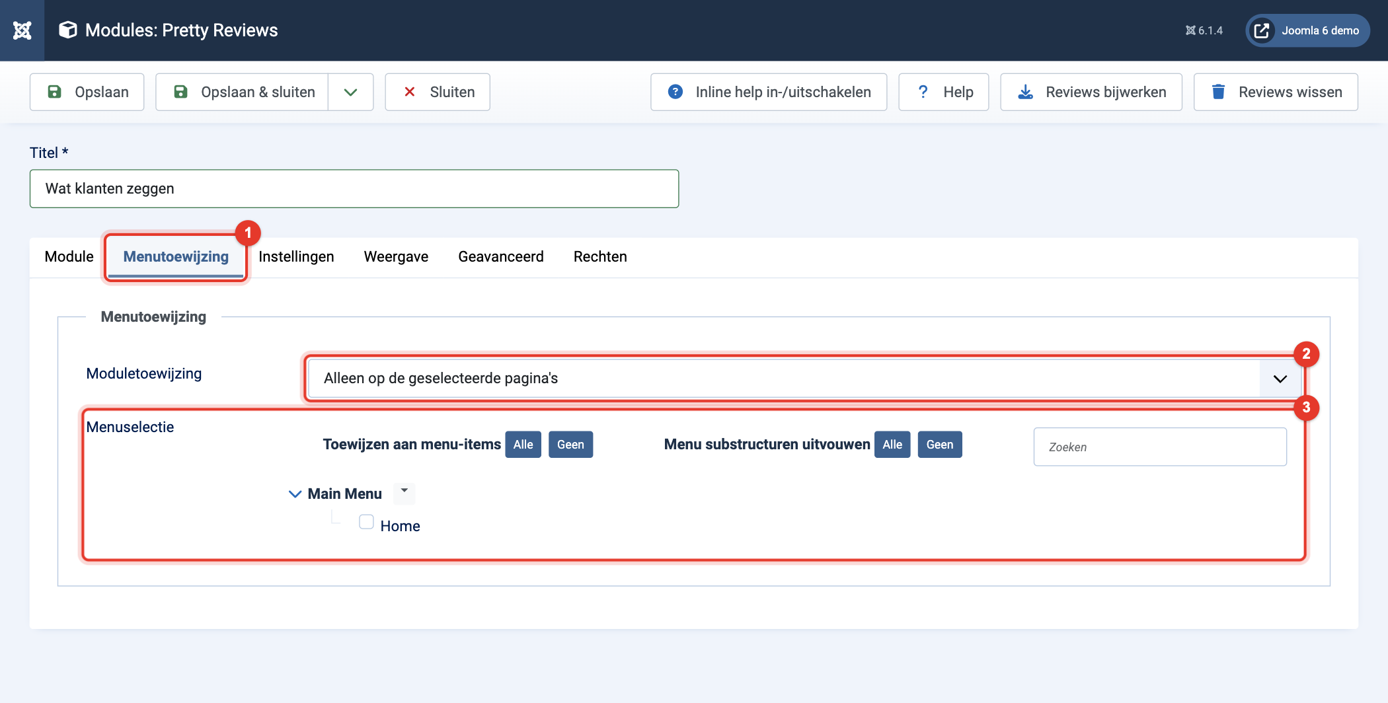
Task: Click Reviews bijwerken
Action: 1091,92
